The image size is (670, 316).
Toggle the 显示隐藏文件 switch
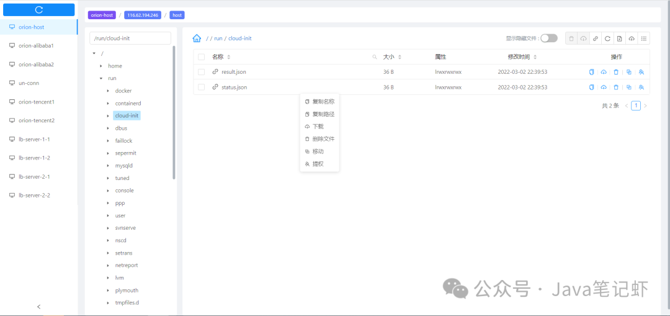[549, 38]
